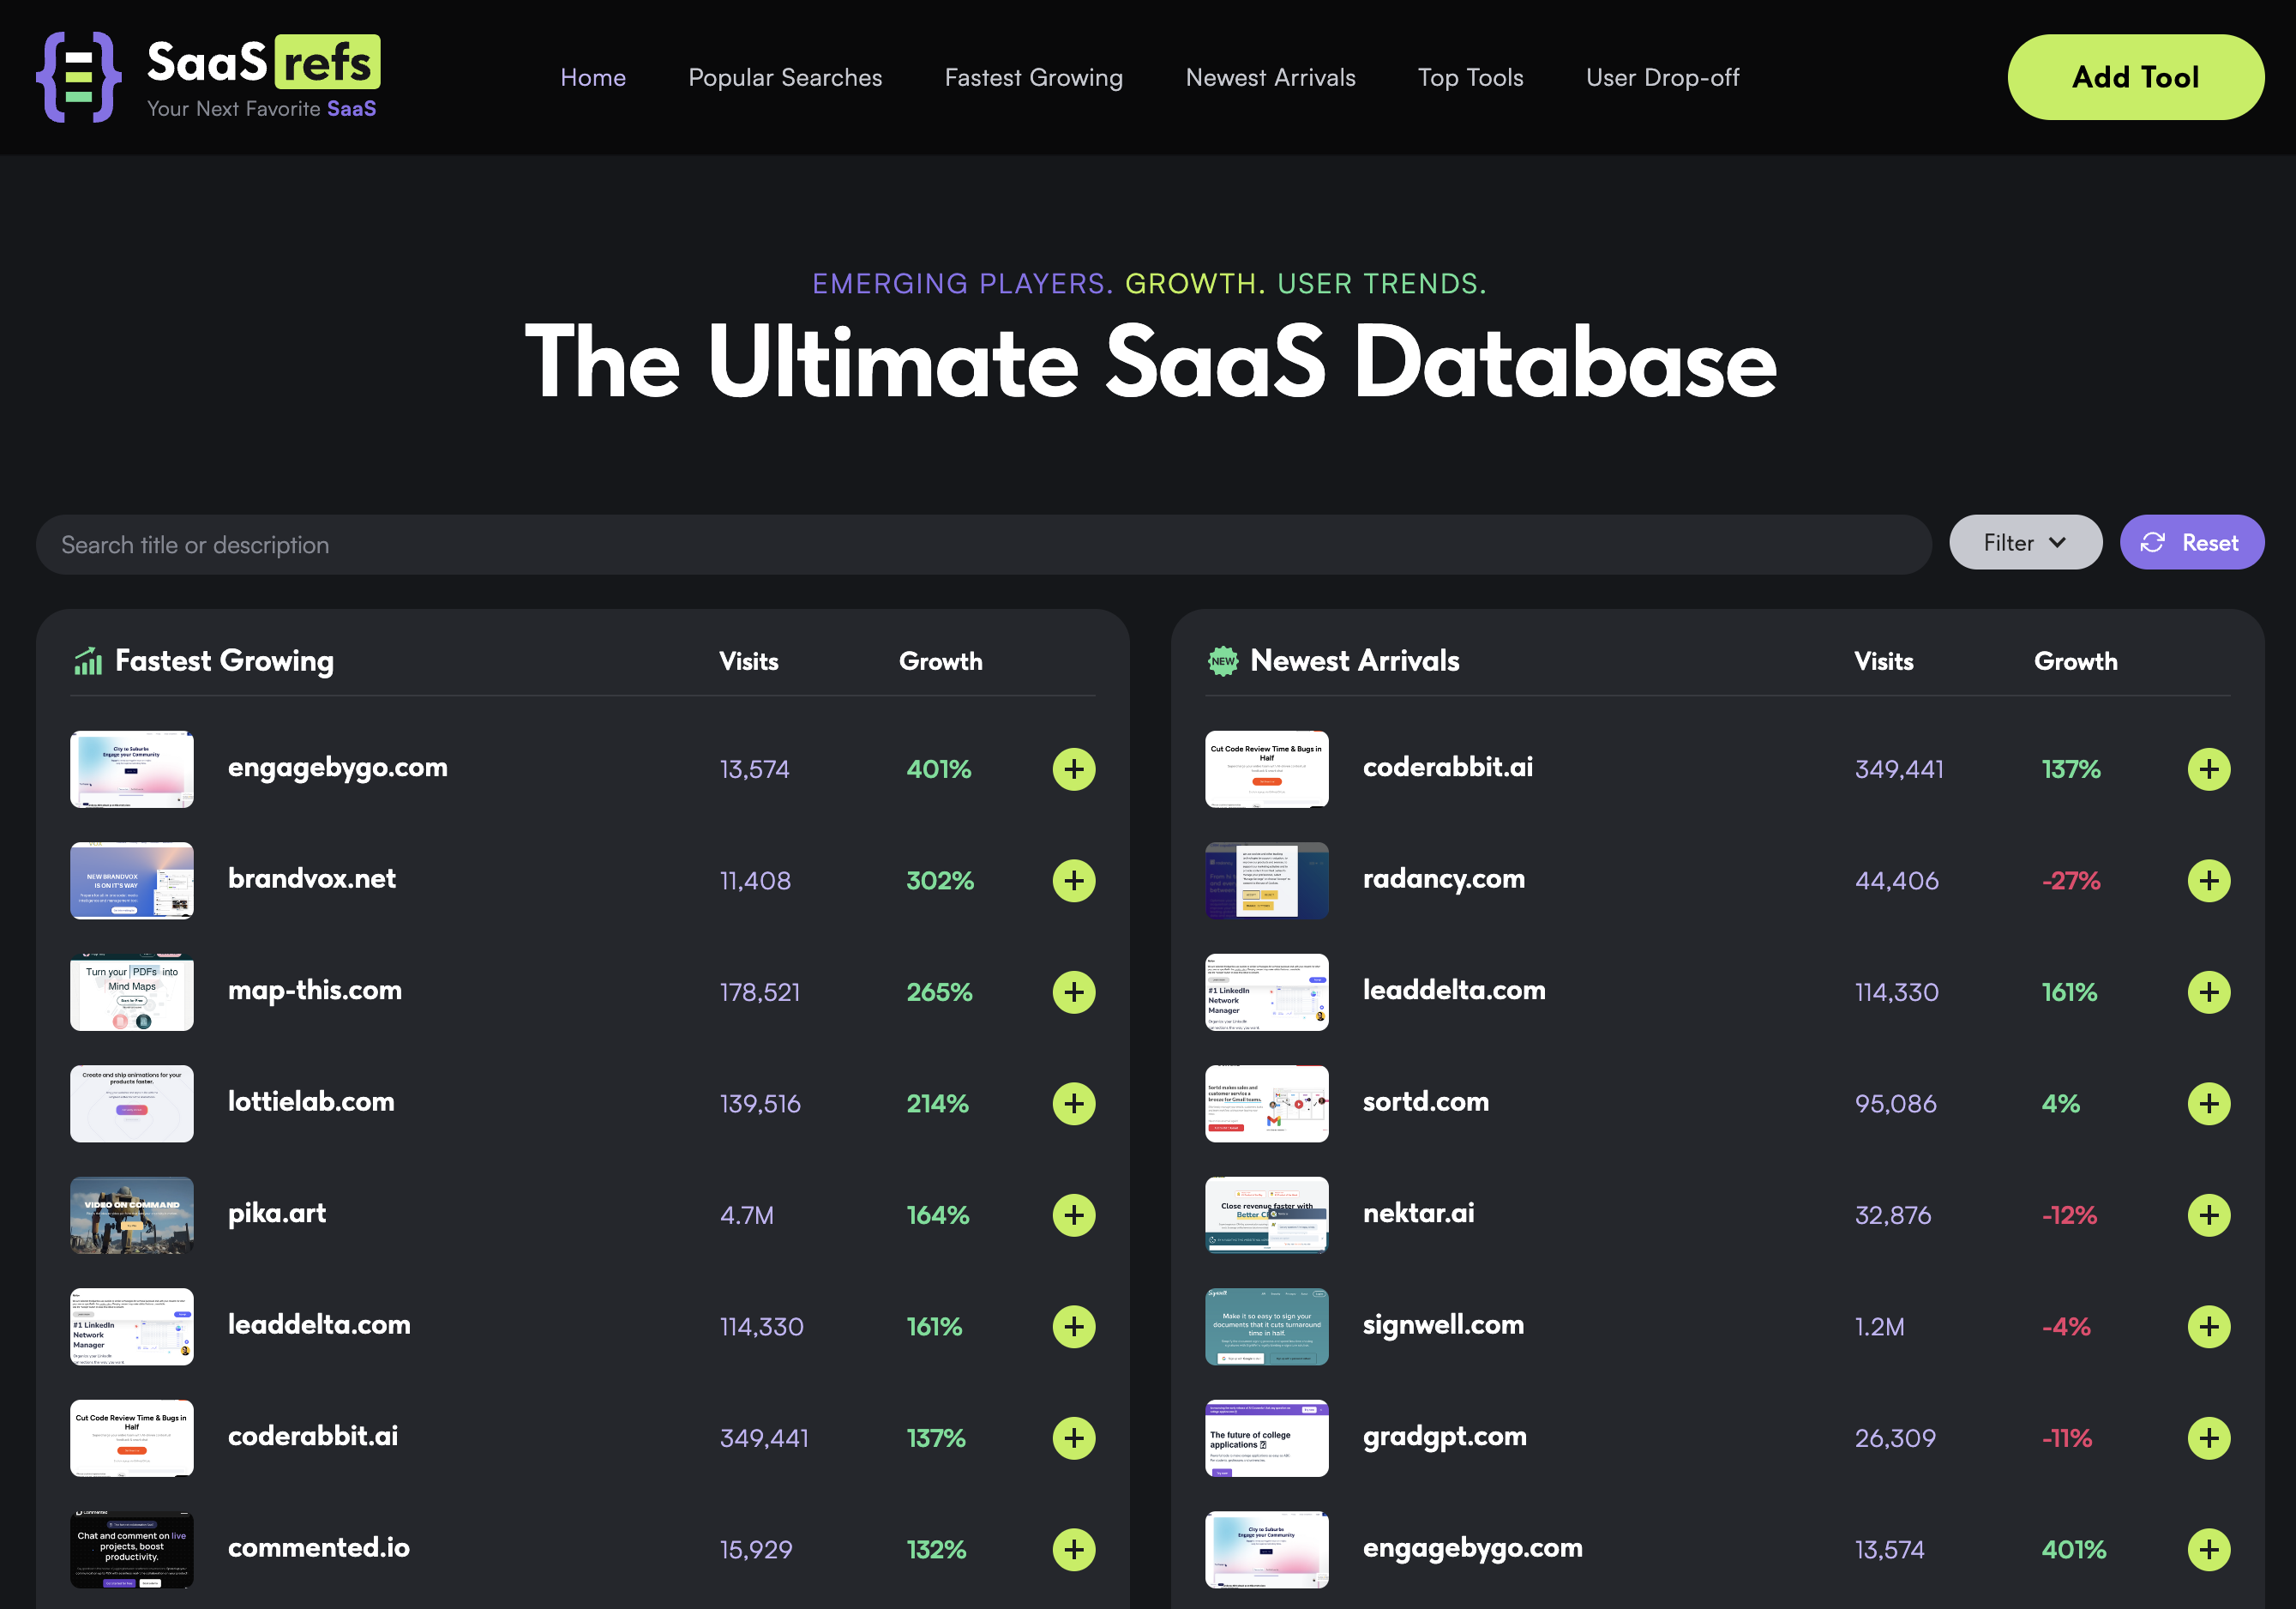
Task: Click the SaaSrefs curly-brace logo icon
Action: click(79, 77)
